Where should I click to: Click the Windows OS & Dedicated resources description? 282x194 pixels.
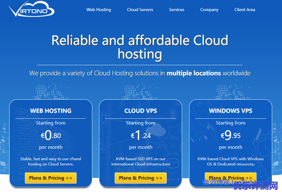coord(231,161)
